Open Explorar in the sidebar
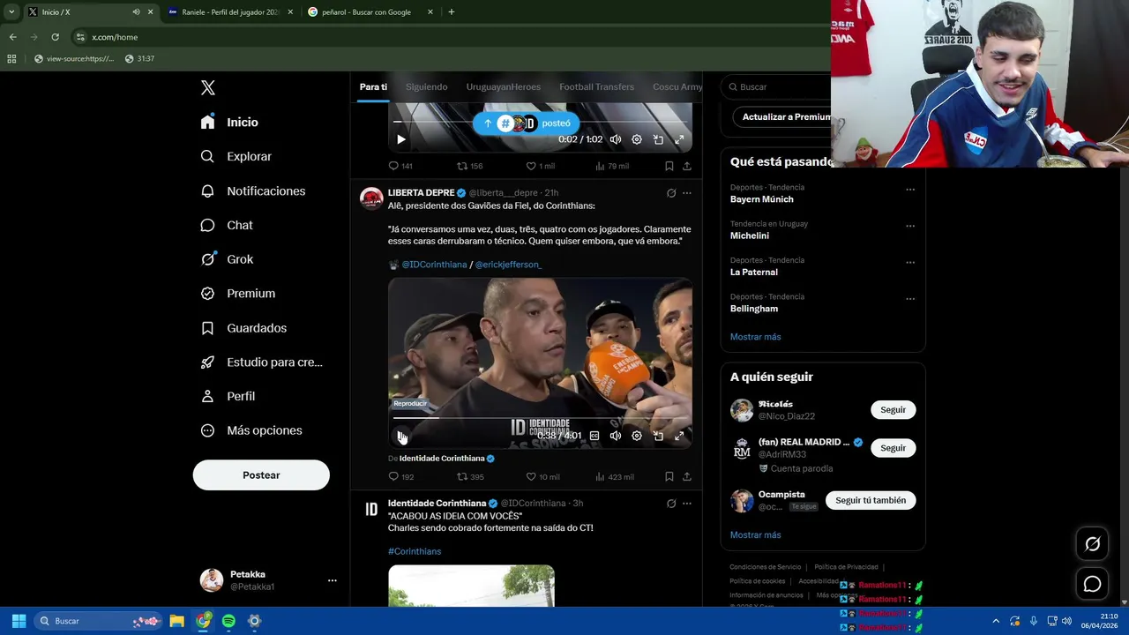Screen dimensions: 1129x635 click(236, 156)
